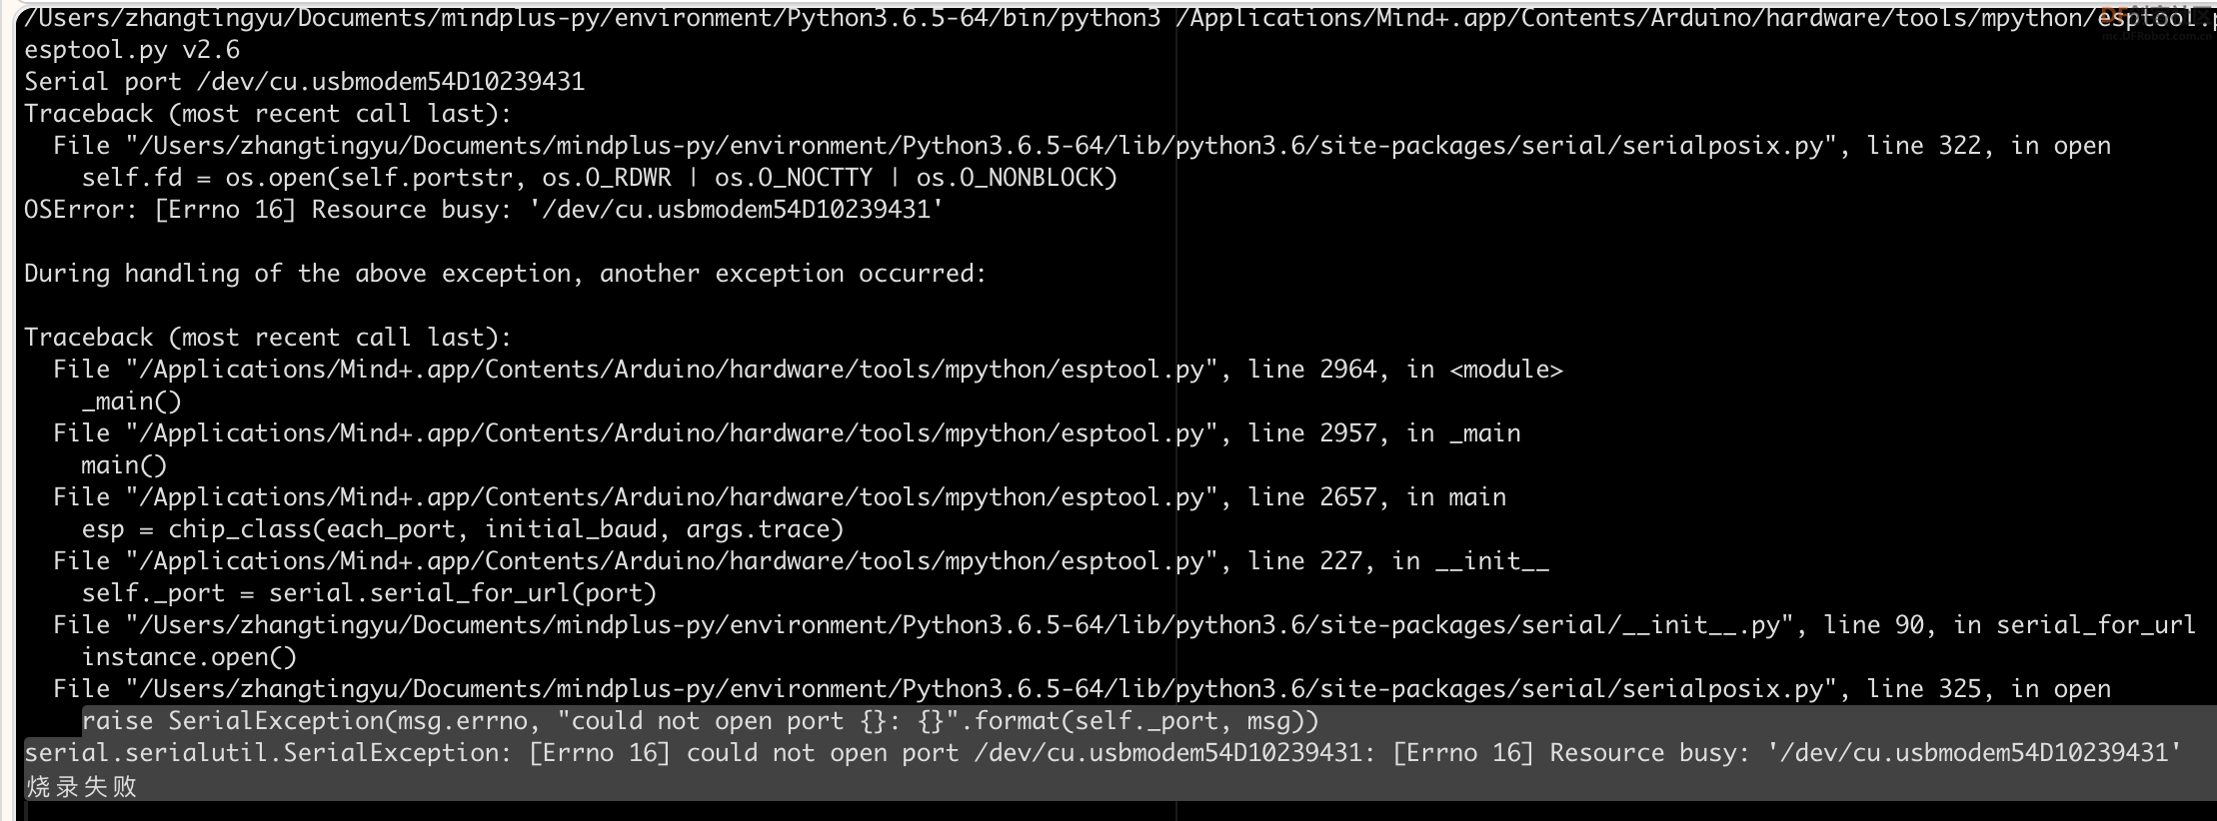2217x821 pixels.
Task: Click the "serial.serialutil.SerialException: [Errno 16]" error line
Action: point(1103,753)
